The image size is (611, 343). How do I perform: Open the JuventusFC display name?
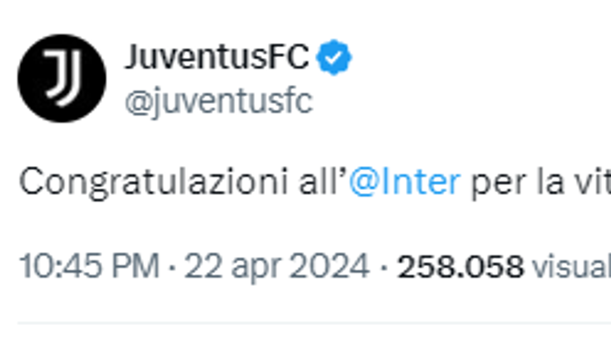click(x=216, y=57)
